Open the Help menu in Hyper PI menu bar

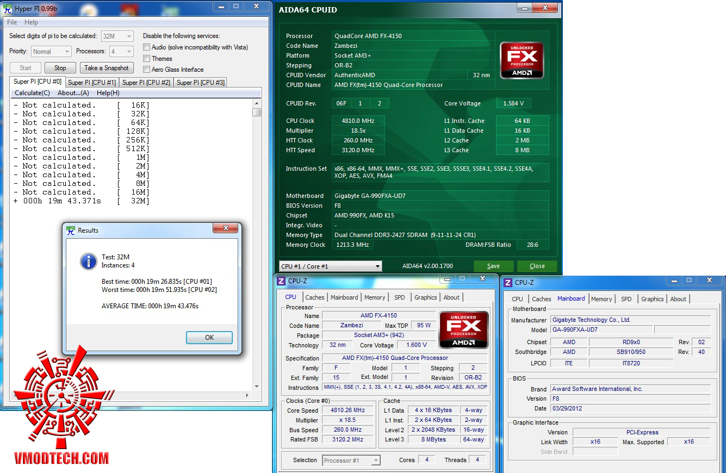click(x=31, y=22)
